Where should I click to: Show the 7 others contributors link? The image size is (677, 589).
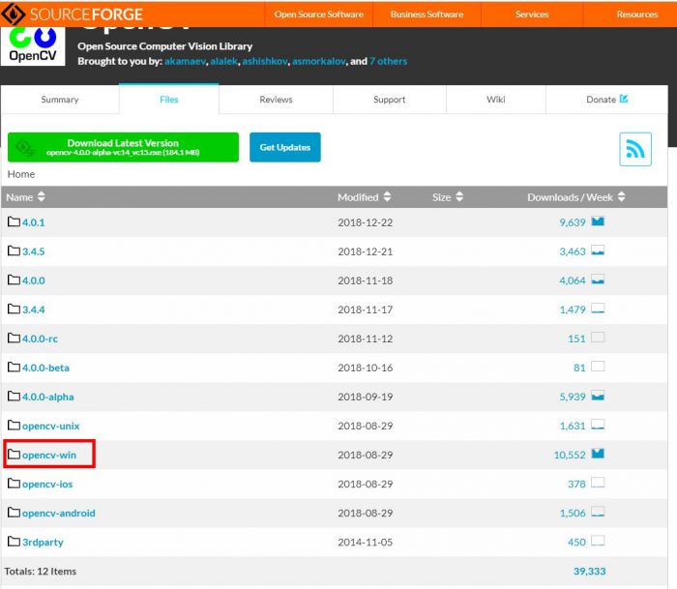tap(388, 61)
